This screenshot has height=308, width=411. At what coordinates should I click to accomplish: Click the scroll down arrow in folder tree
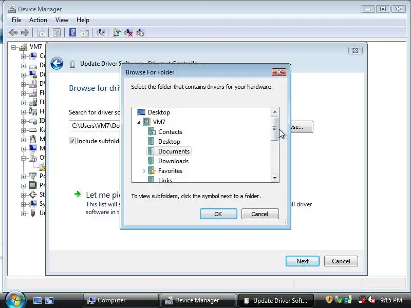pos(275,178)
